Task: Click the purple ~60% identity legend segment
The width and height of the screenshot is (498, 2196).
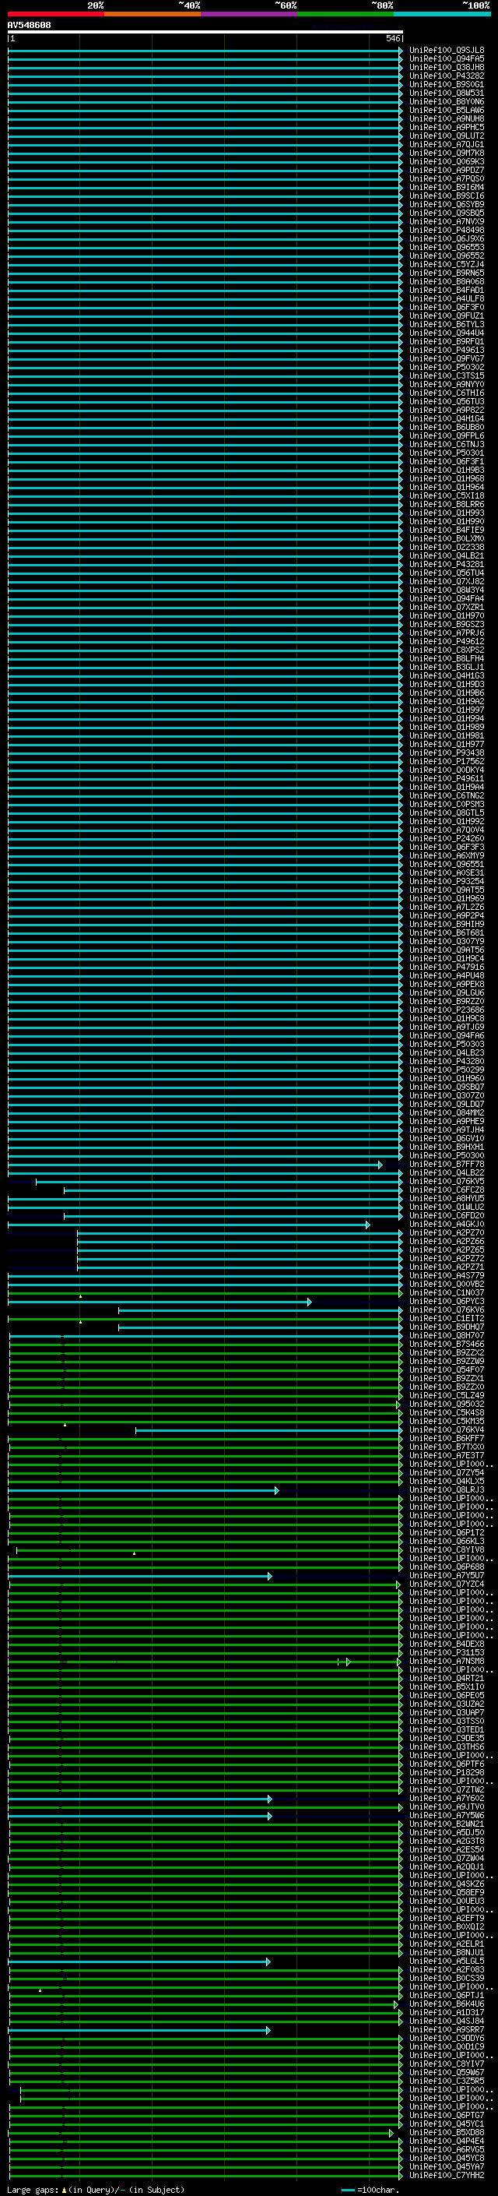Action: coord(250,14)
